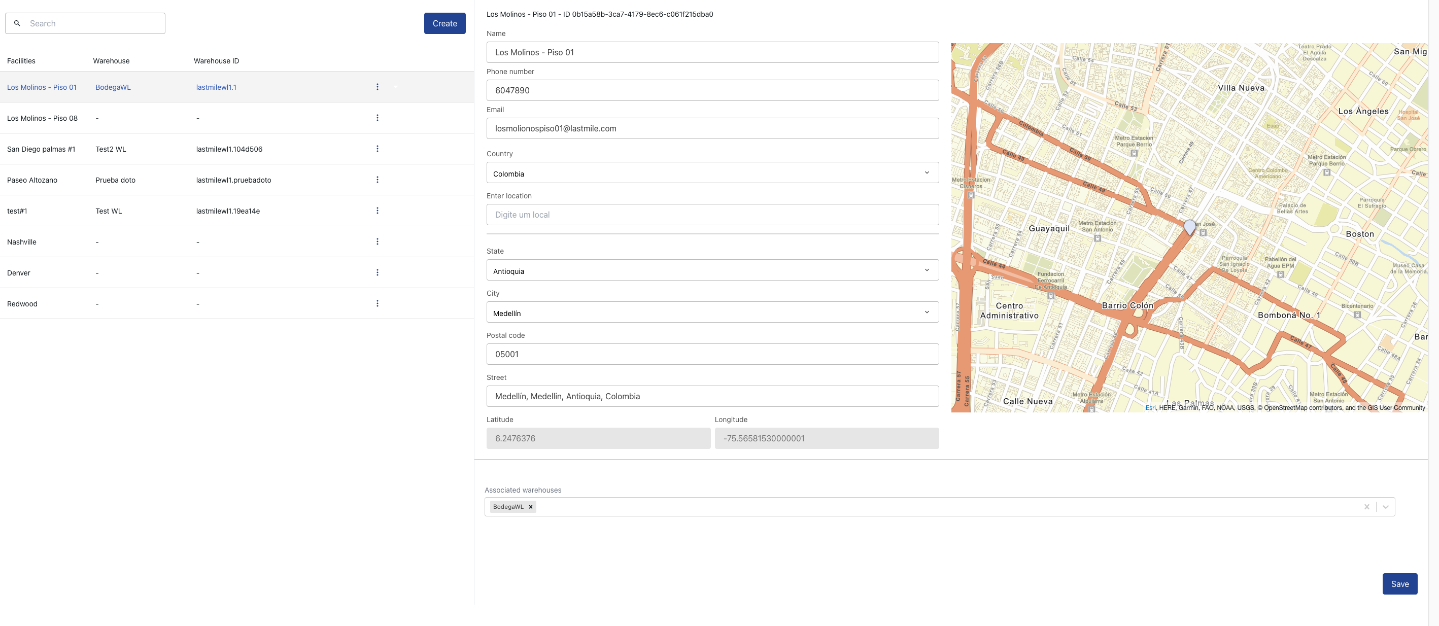Open row options for Paseo Altozano

pyautogui.click(x=377, y=180)
